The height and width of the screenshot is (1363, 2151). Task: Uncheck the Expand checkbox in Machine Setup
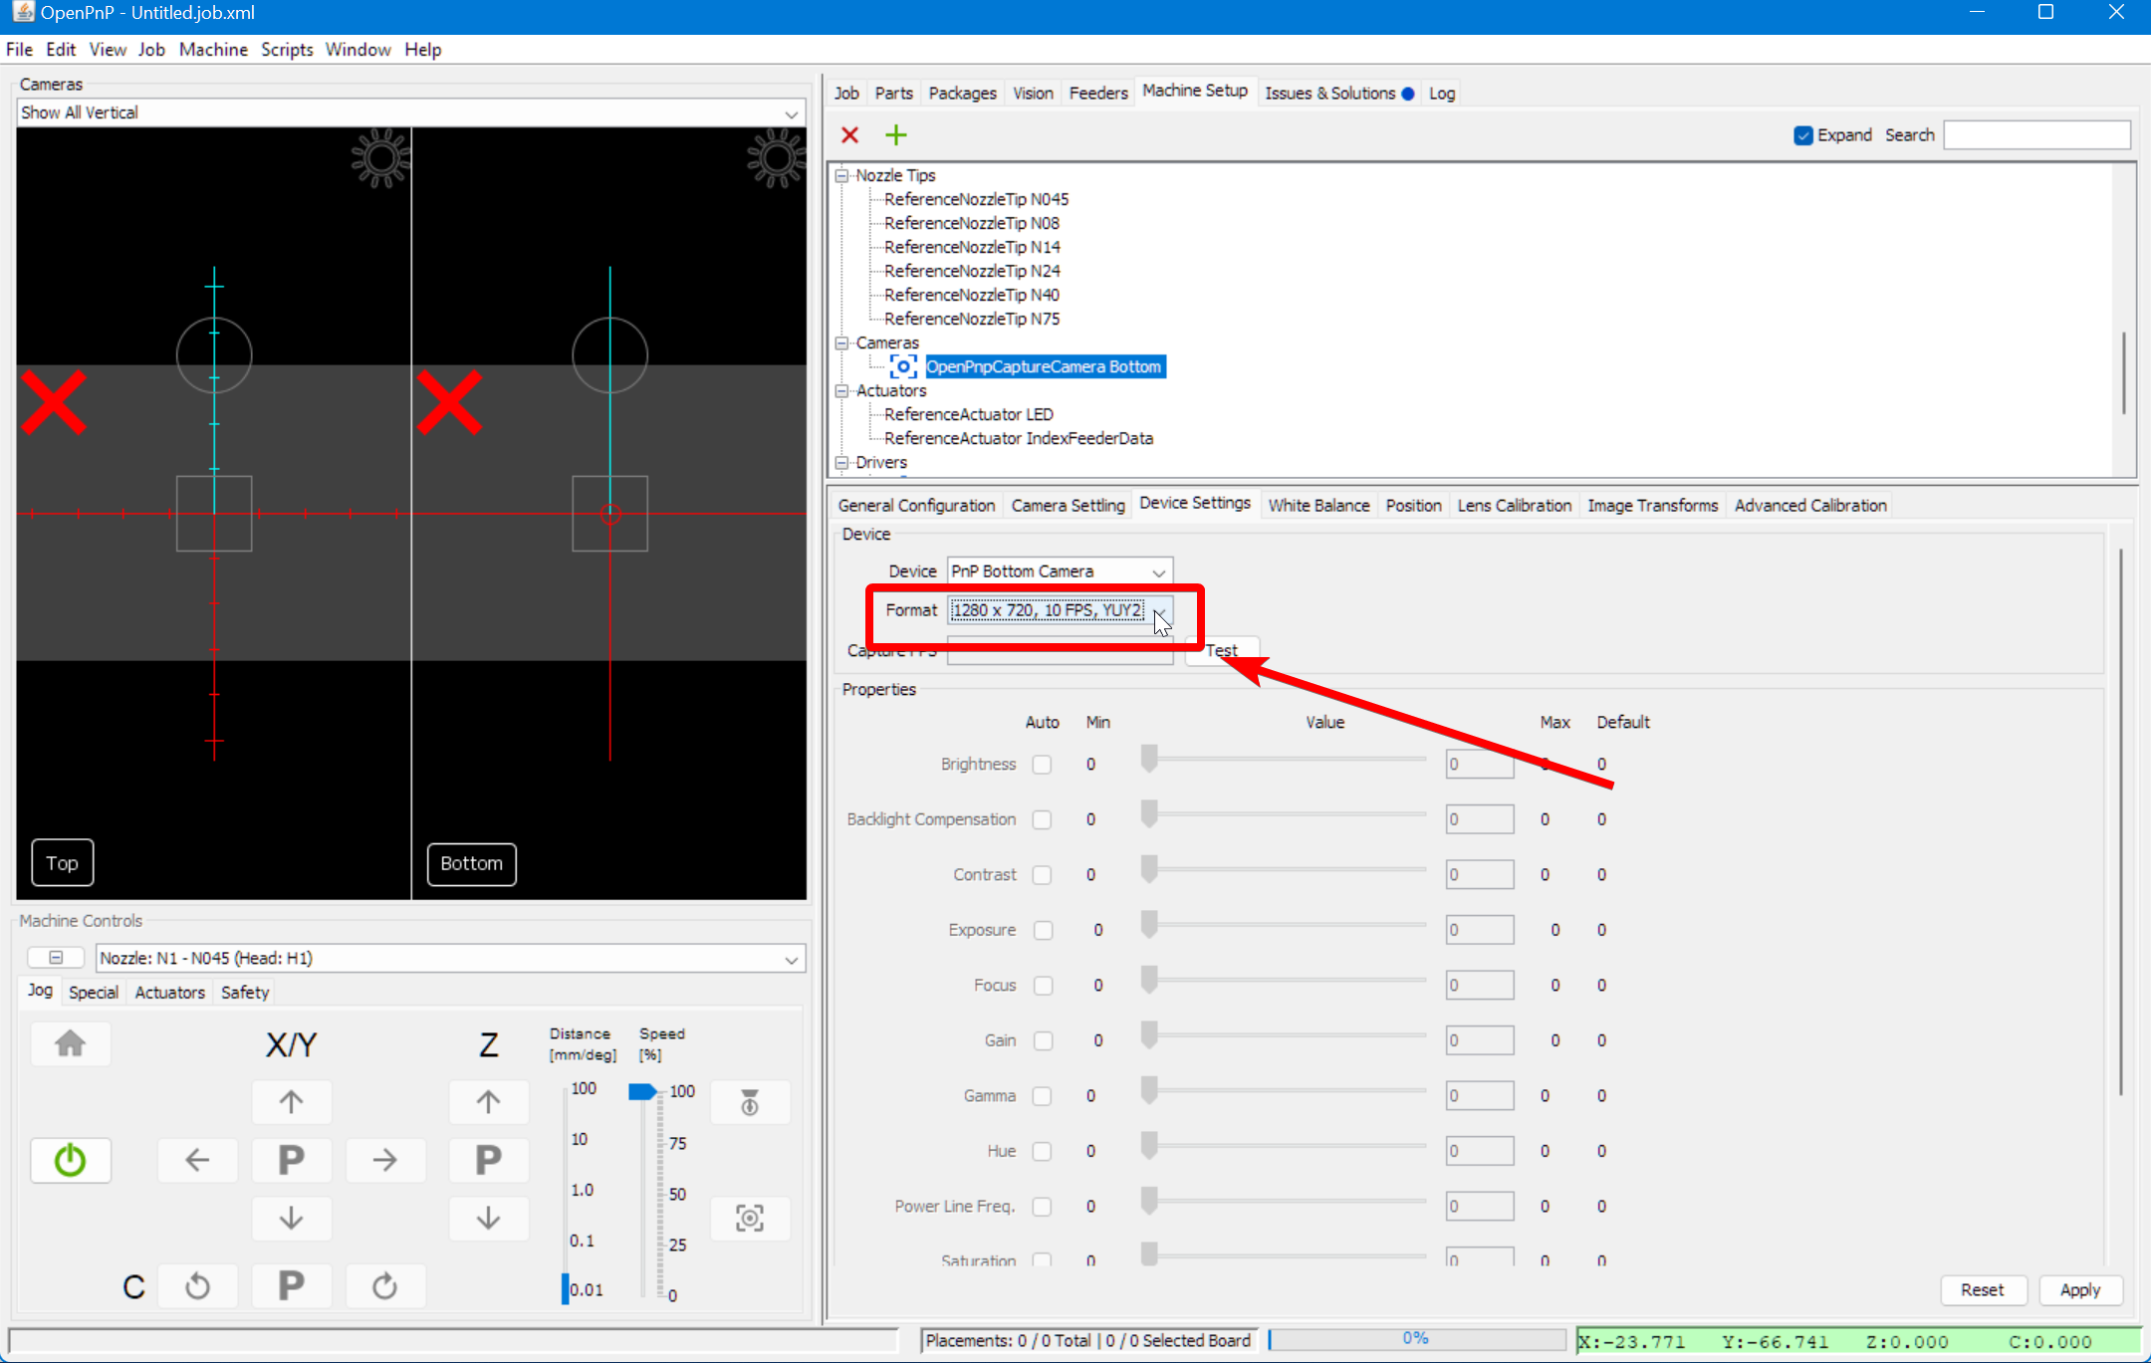click(1802, 134)
